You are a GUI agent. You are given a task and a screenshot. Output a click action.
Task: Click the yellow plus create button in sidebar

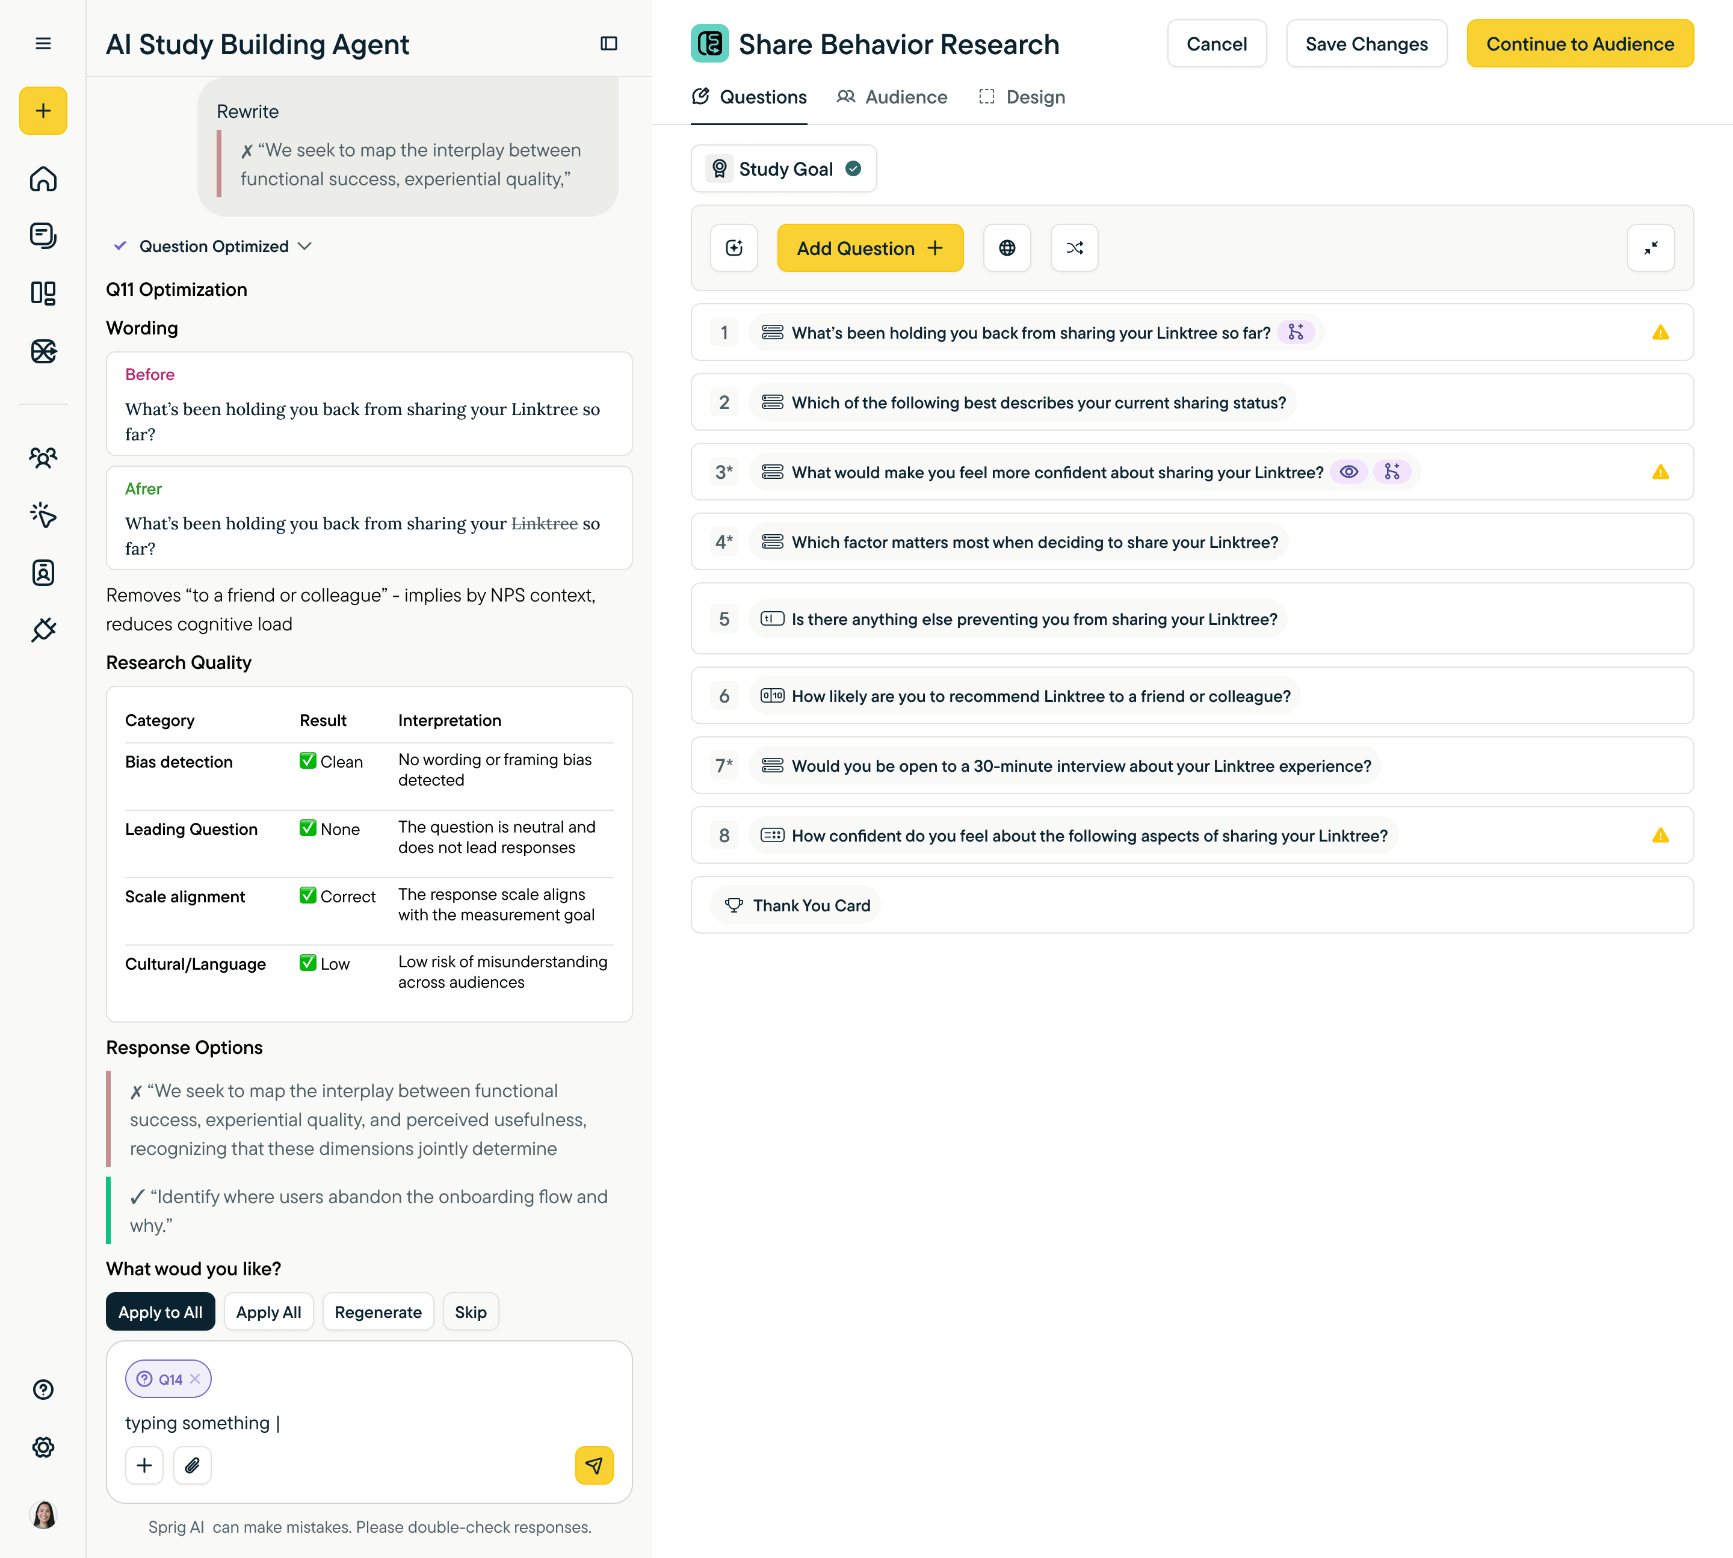click(x=43, y=111)
